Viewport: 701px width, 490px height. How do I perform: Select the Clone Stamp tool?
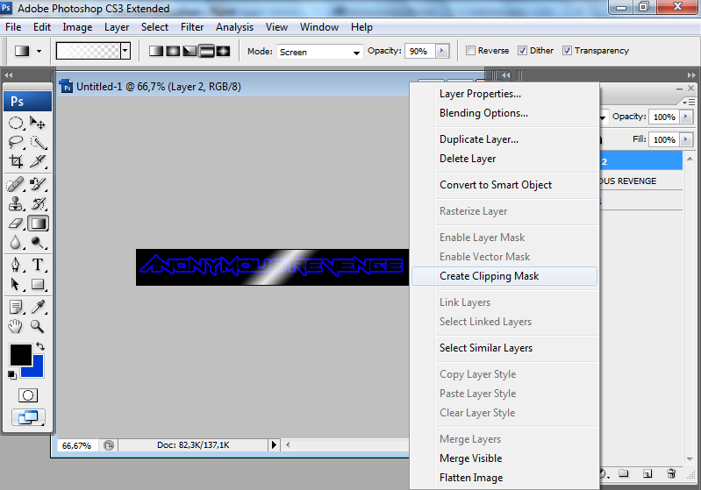point(16,203)
